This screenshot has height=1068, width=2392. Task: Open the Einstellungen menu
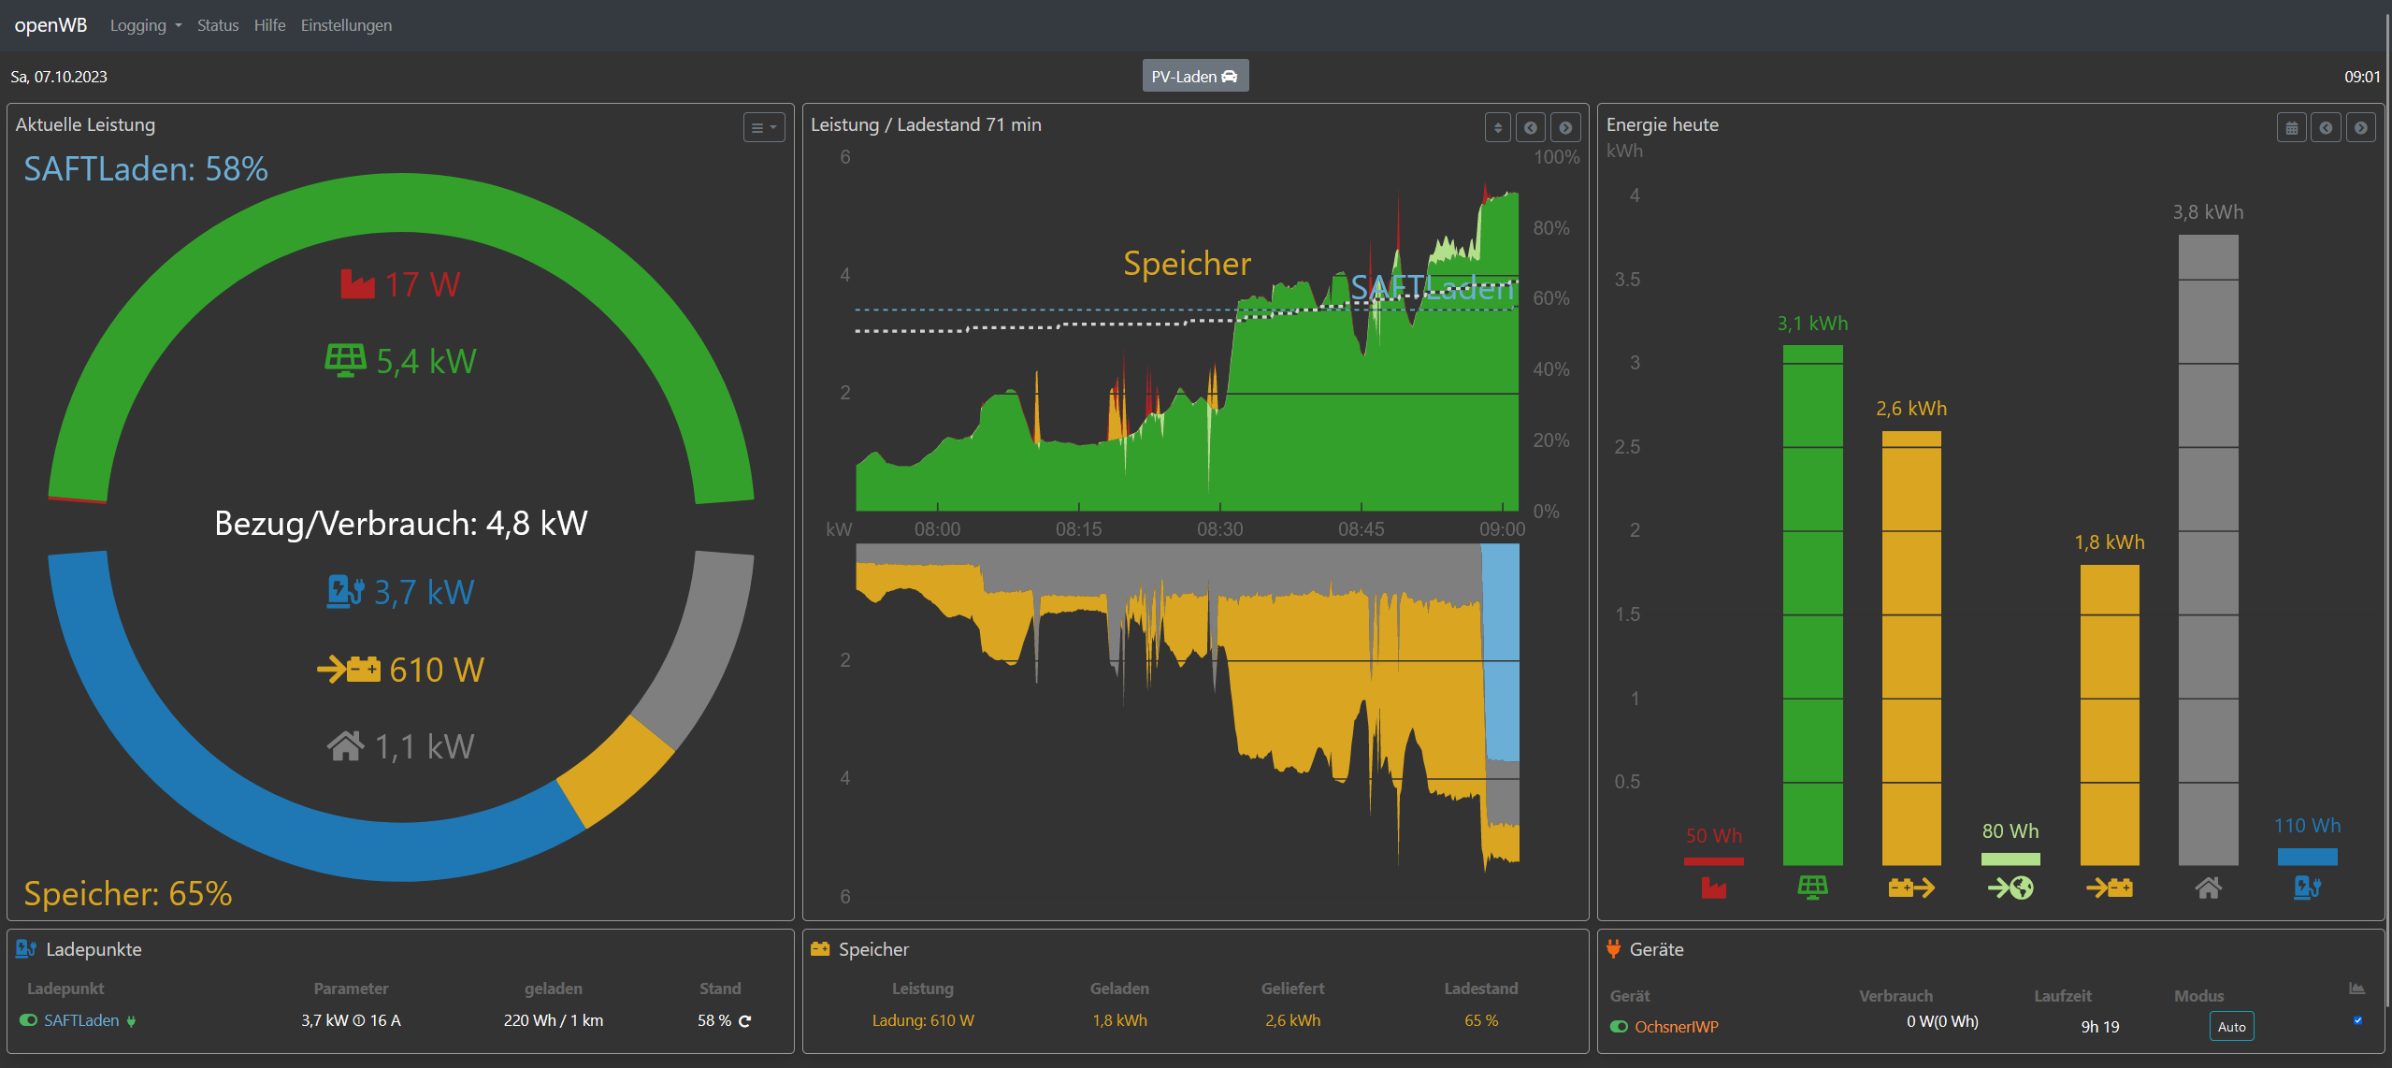(346, 25)
